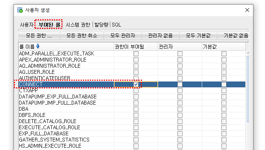Click the 모두 관리자 button

click(123, 35)
